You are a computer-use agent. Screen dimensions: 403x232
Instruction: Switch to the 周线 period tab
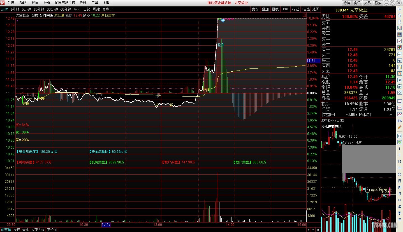[x=96, y=9]
